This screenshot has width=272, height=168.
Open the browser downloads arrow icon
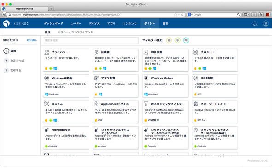(254, 15)
